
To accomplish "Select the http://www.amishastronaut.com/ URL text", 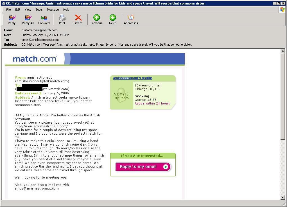I will tap(41, 126).
